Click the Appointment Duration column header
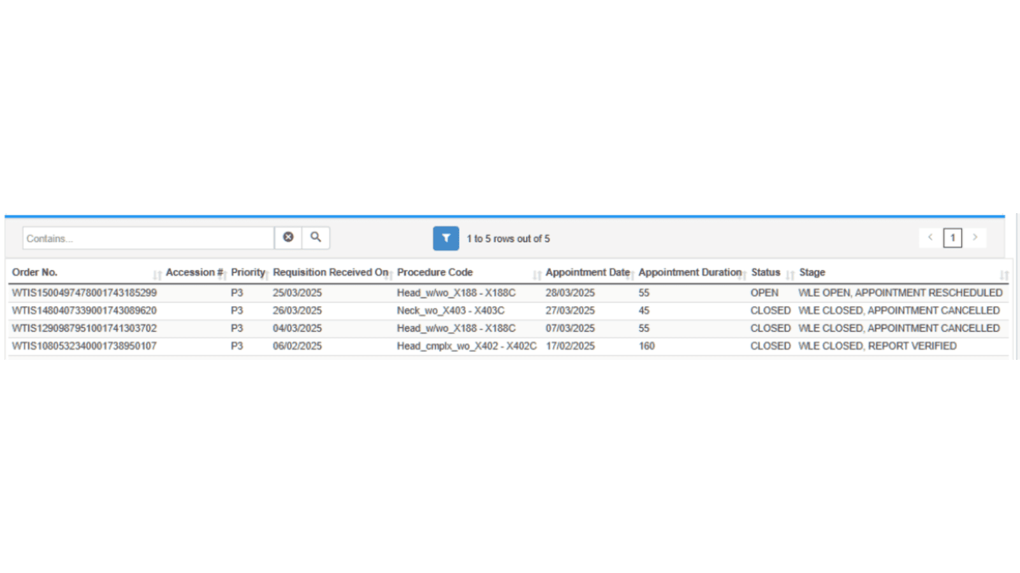This screenshot has width=1020, height=573. tap(690, 272)
